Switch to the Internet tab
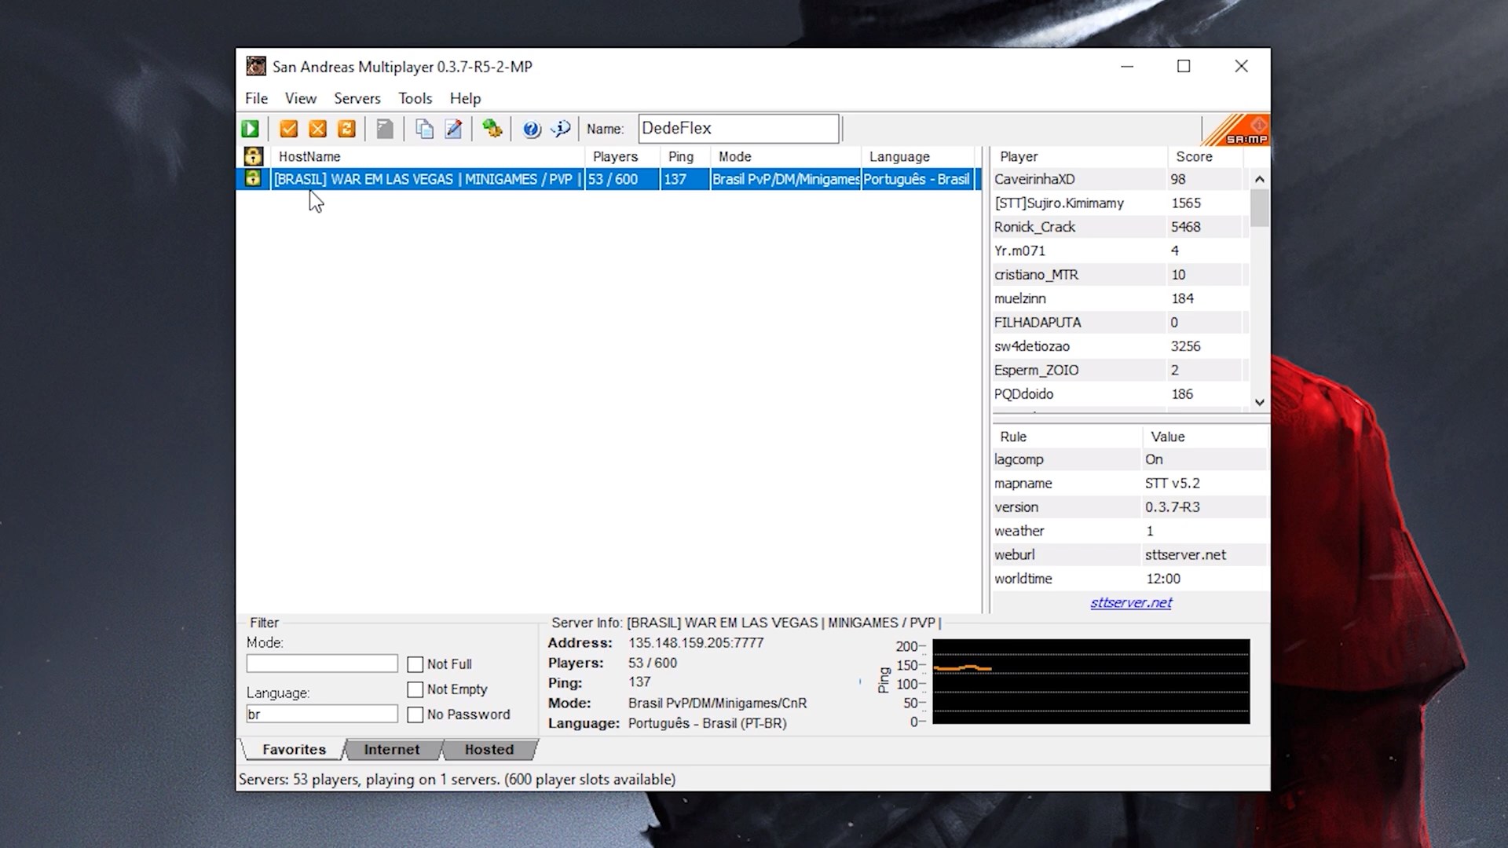 (x=392, y=750)
